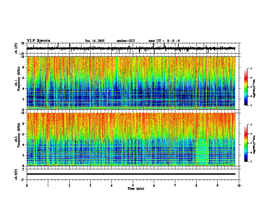Click the "start UT = 0 : 0 : 0" header text
The image size is (269, 208).
[164, 41]
